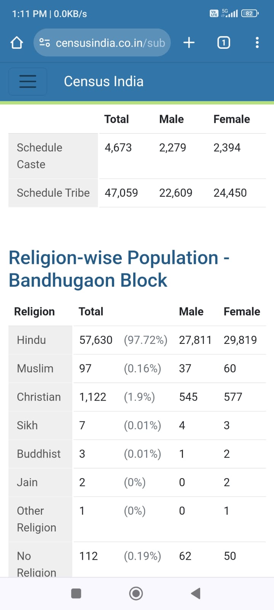Tap the Android home circle button

click(136, 593)
